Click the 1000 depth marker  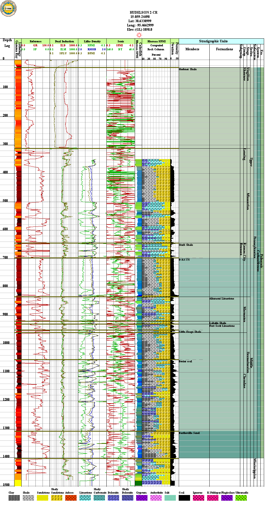pos(6,343)
